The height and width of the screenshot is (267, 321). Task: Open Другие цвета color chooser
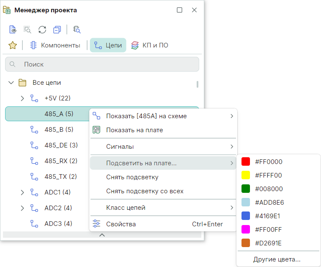click(277, 259)
